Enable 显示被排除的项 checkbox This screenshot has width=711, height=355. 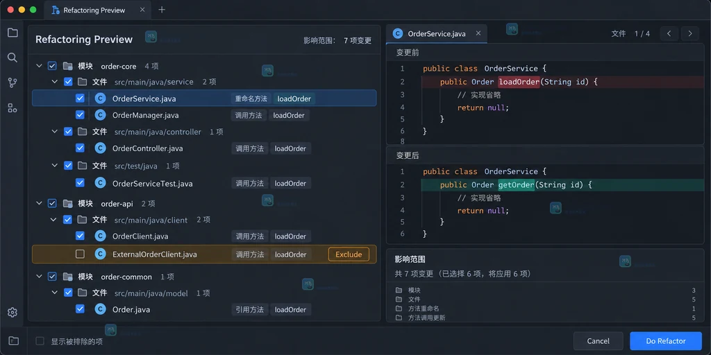point(40,341)
